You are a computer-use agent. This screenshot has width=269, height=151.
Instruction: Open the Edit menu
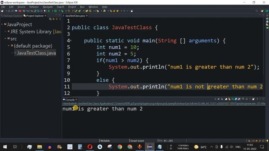point(11,7)
